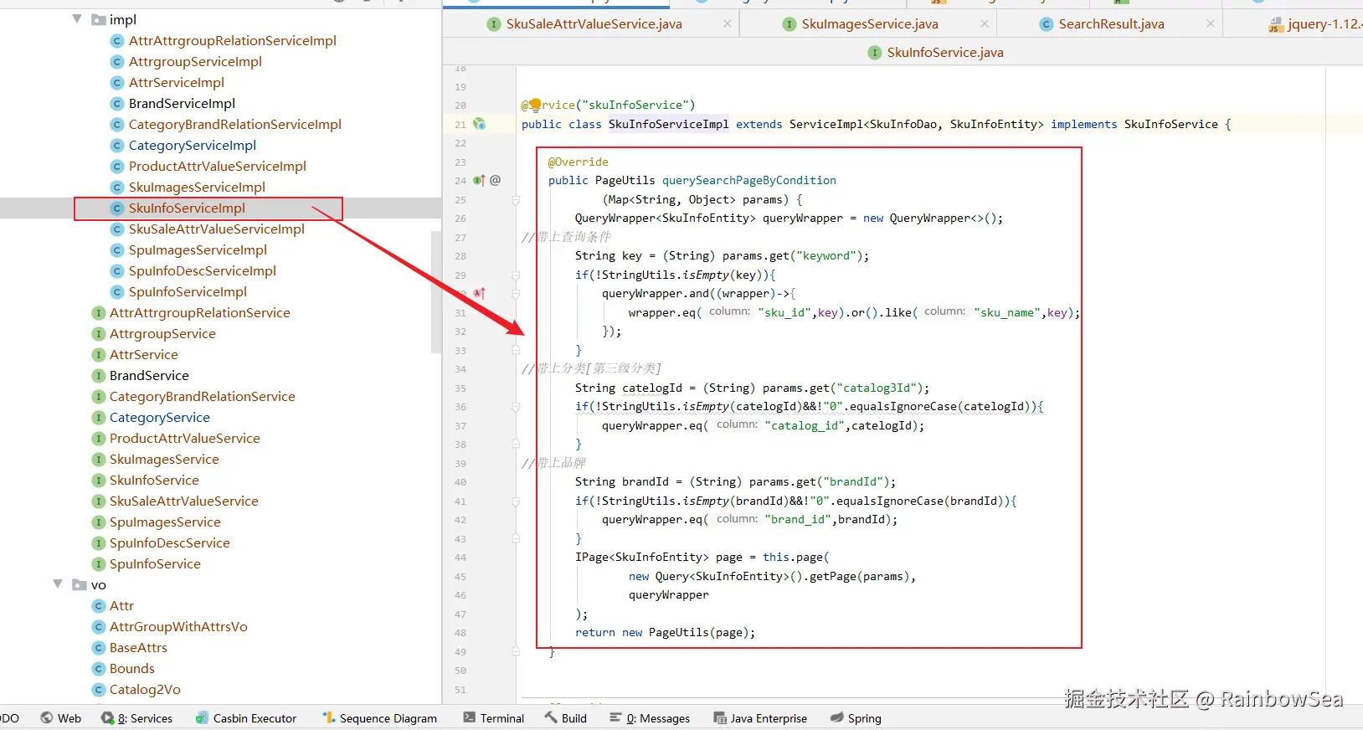Screen dimensions: 1363x730
Task: Open the Spring tool window
Action: pyautogui.click(x=856, y=718)
